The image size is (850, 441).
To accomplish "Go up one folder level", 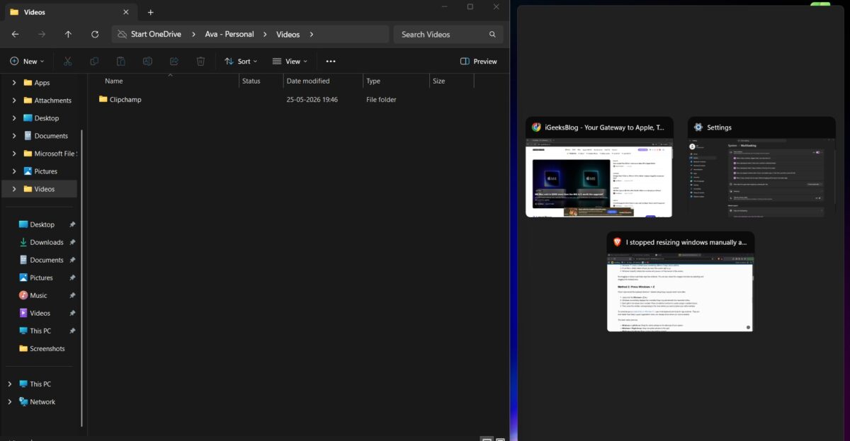I will point(68,34).
